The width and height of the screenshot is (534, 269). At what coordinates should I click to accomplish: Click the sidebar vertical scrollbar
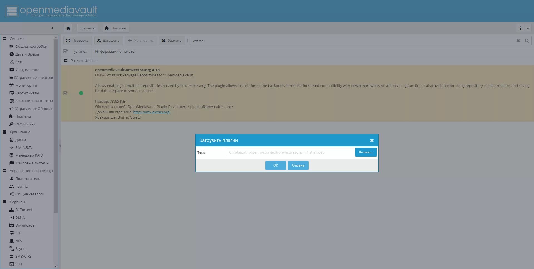(x=56, y=126)
